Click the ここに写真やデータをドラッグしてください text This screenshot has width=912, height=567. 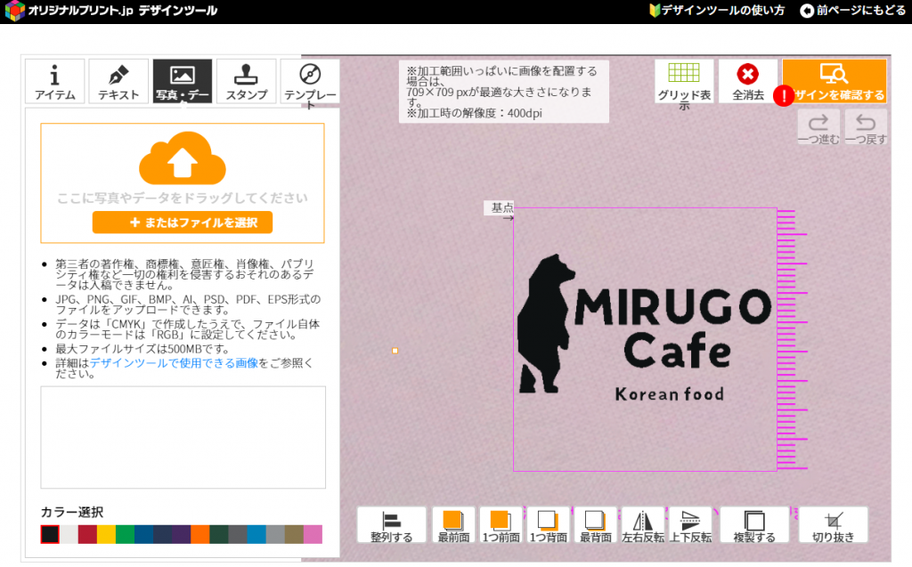pos(182,198)
